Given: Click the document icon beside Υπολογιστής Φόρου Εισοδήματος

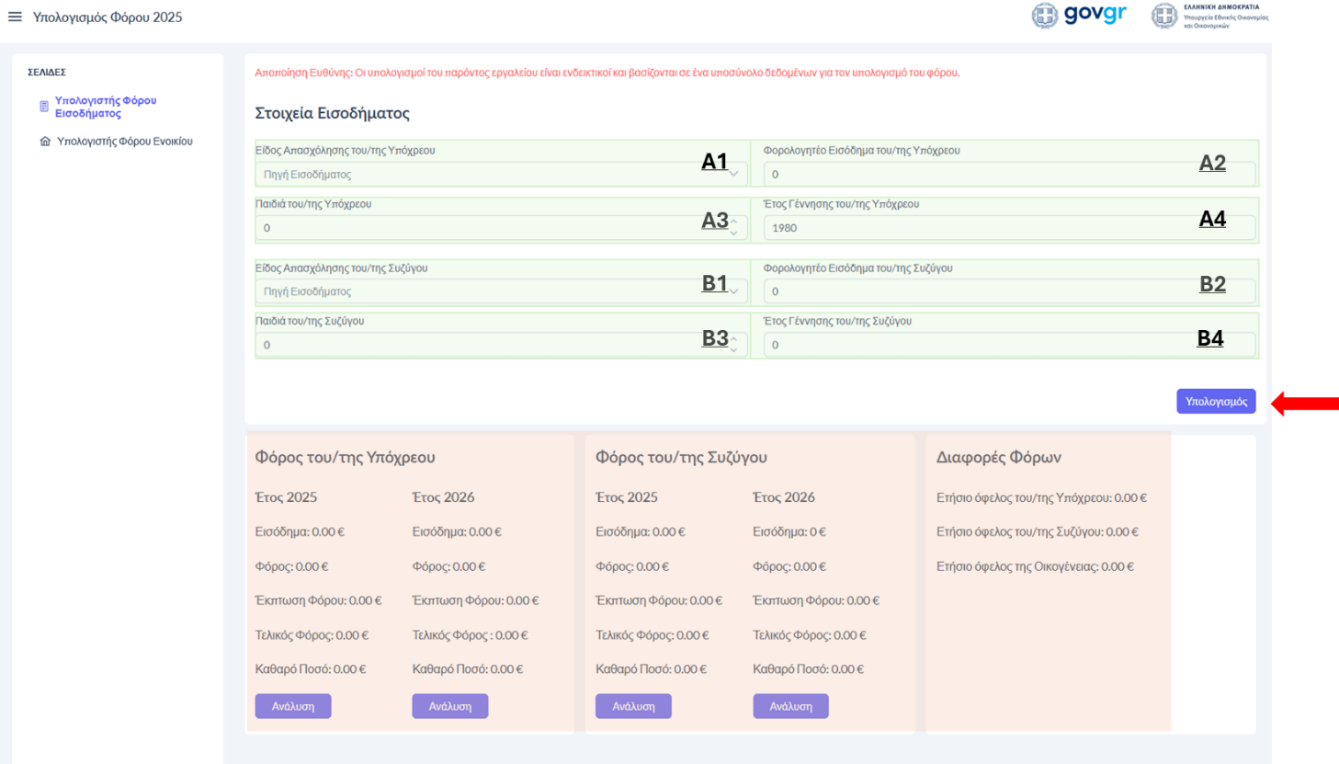Looking at the screenshot, I should (44, 107).
